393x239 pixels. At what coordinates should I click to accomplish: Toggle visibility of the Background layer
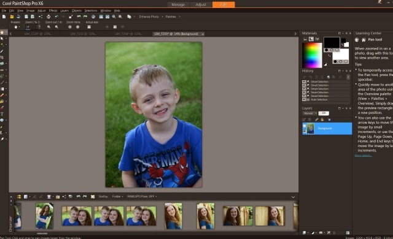305,131
